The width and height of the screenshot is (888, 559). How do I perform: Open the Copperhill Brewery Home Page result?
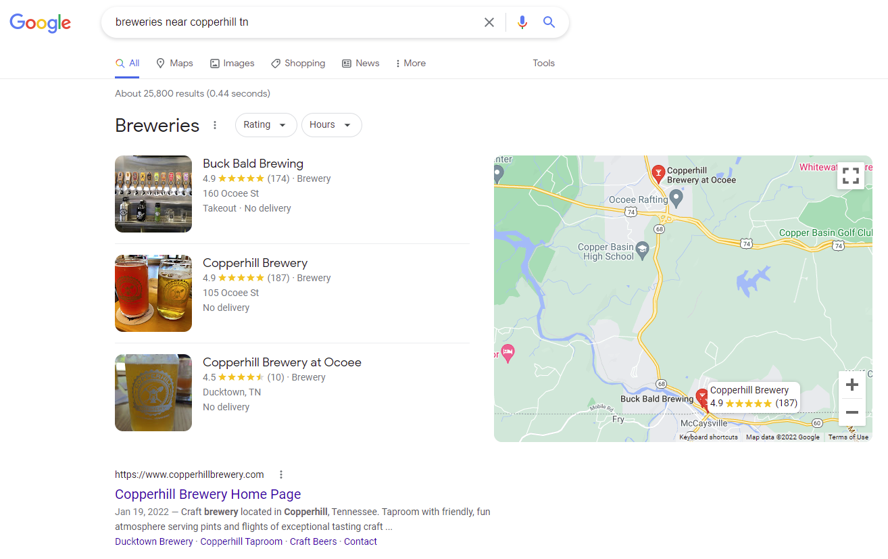207,494
